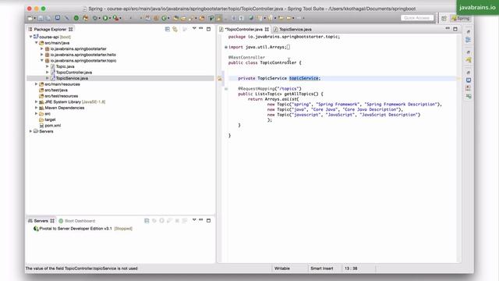This screenshot has height=281, width=499.
Task: Expand the src/main/resources folder
Action: coord(37,84)
